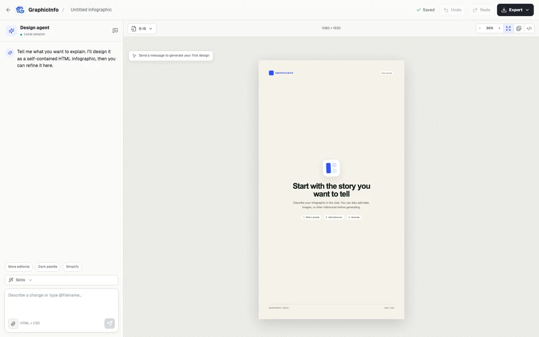Image resolution: width=539 pixels, height=337 pixels.
Task: Click the Local session status text
Action: (35, 34)
